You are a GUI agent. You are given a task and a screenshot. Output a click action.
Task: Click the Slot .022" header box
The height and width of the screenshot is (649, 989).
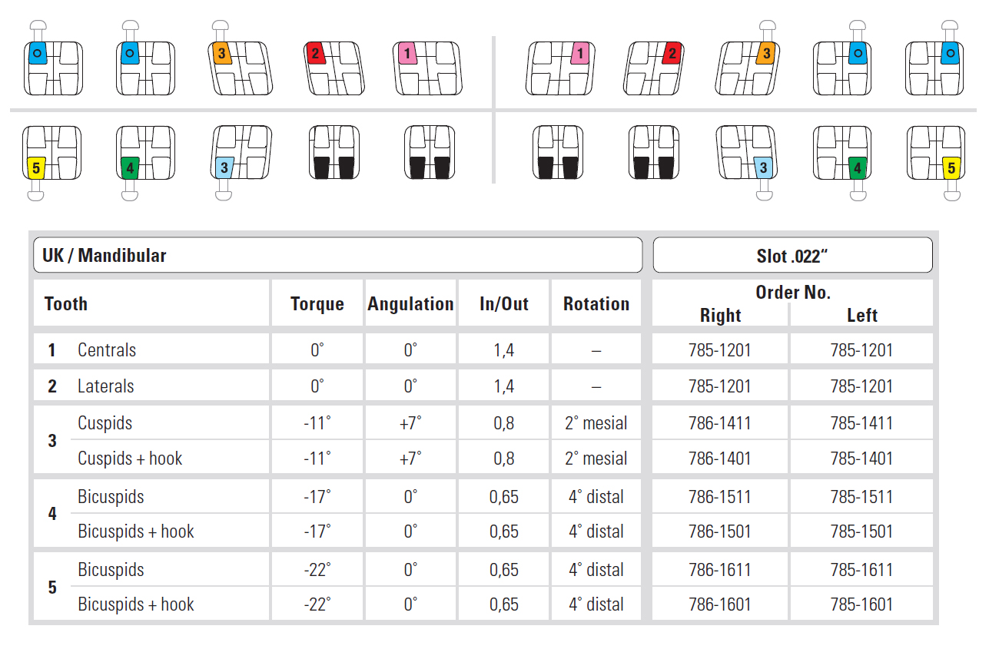click(792, 255)
